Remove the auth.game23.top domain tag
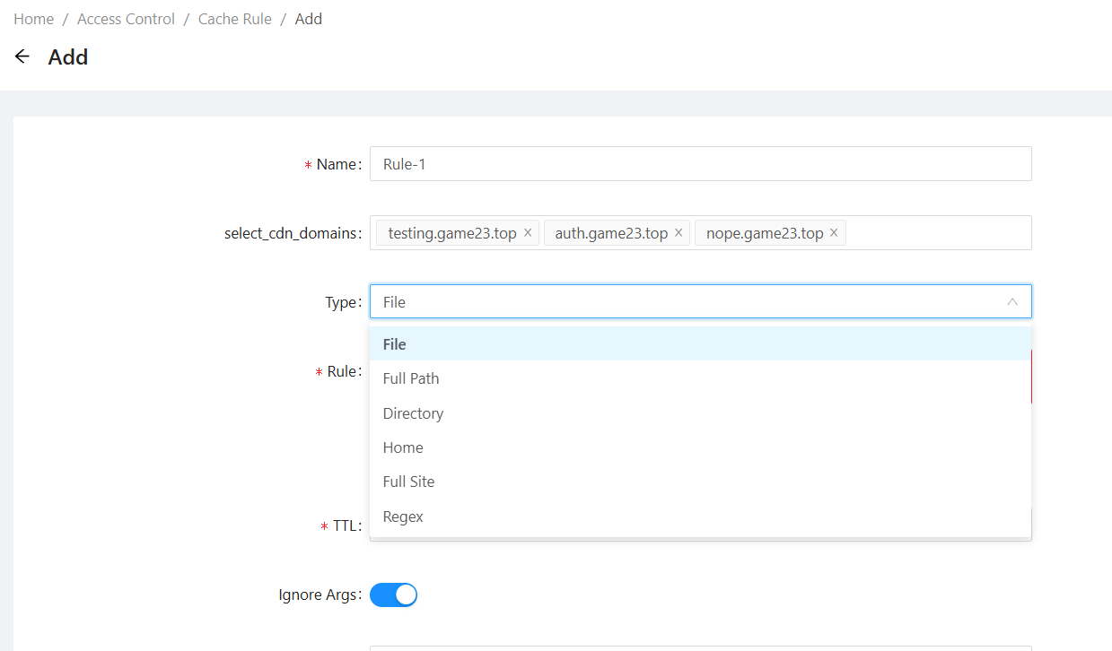Image resolution: width=1112 pixels, height=651 pixels. point(679,233)
